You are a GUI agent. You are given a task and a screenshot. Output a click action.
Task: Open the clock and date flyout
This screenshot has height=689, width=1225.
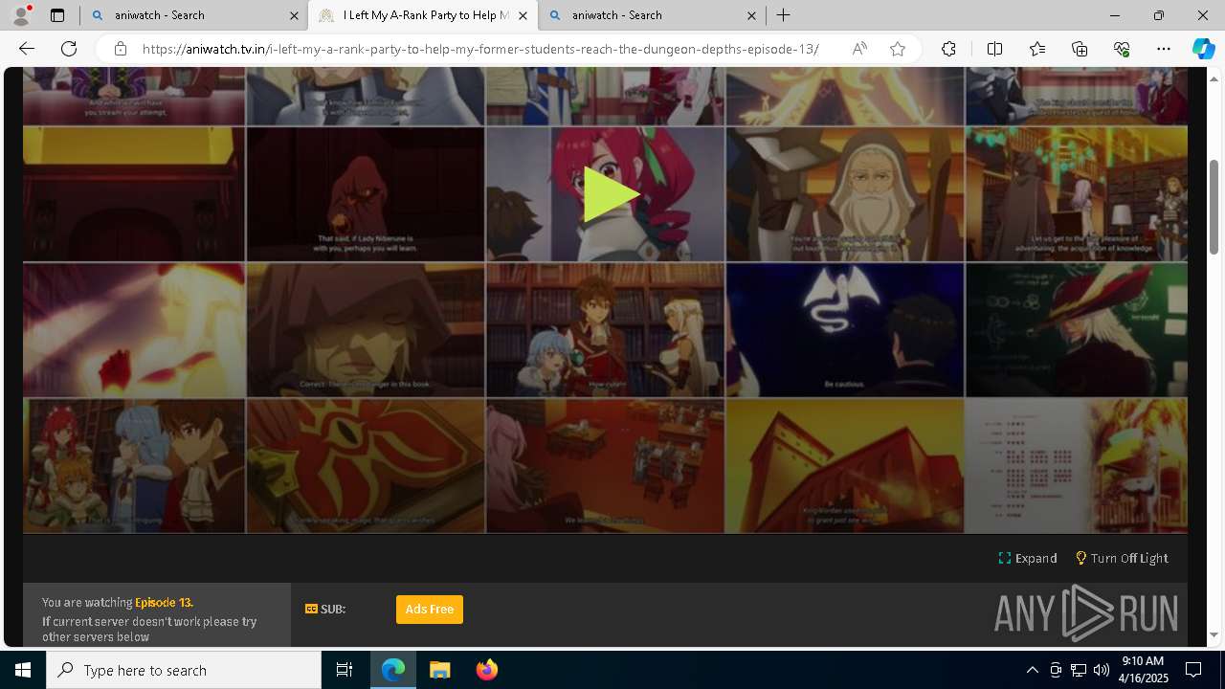1143,669
